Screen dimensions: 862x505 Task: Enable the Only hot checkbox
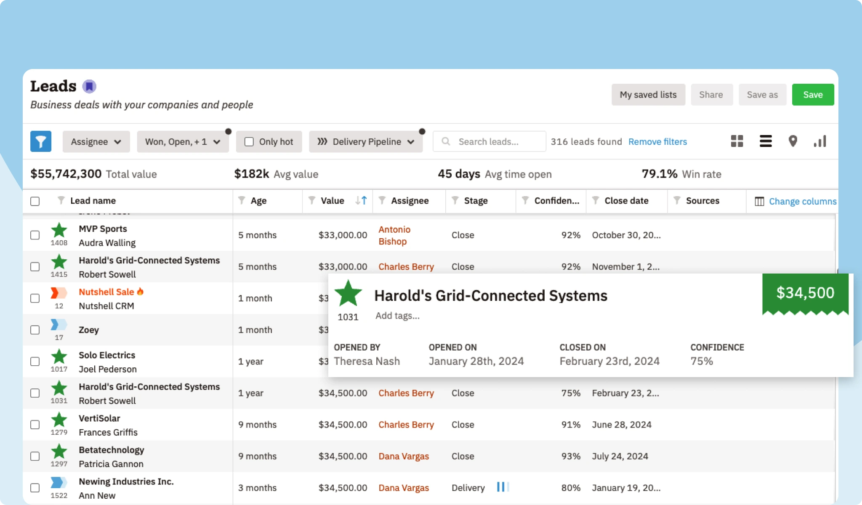pyautogui.click(x=249, y=142)
